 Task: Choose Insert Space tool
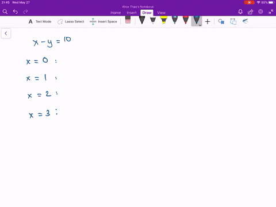(x=103, y=21)
